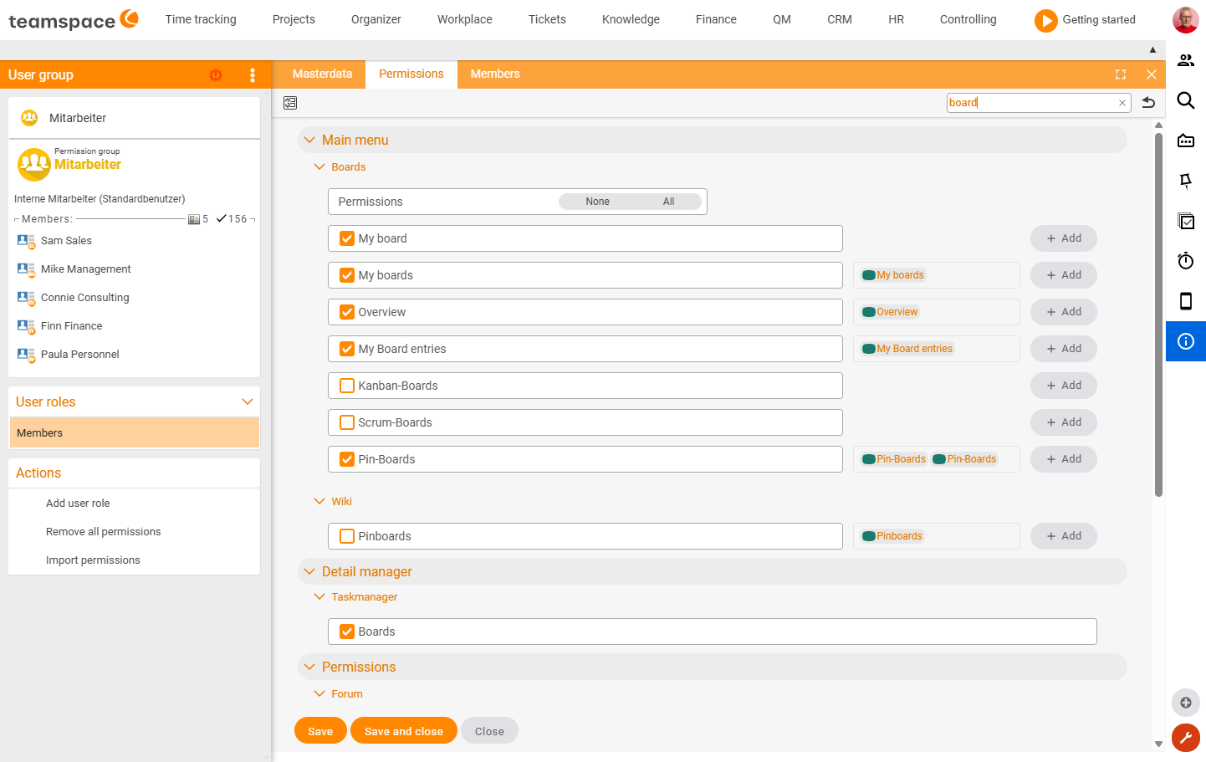Image resolution: width=1206 pixels, height=762 pixels.
Task: Click the Mitarbeiter group icon
Action: pyautogui.click(x=29, y=118)
